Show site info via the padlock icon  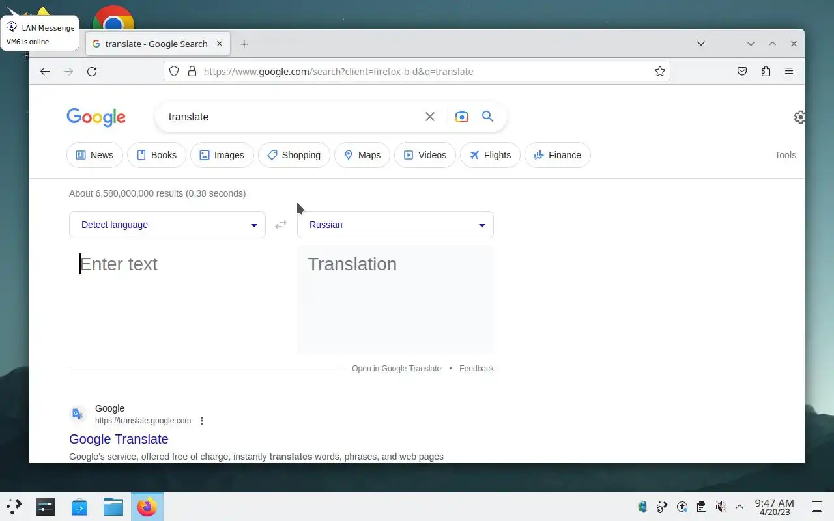pyautogui.click(x=192, y=72)
